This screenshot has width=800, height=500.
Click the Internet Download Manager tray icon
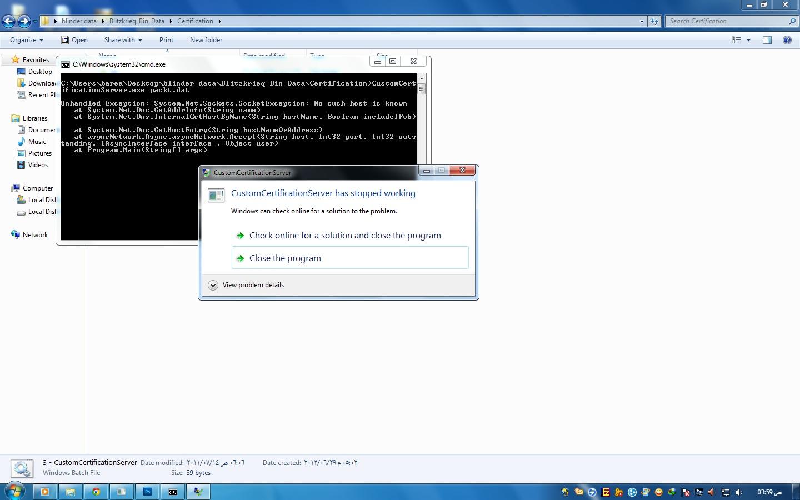click(672, 492)
